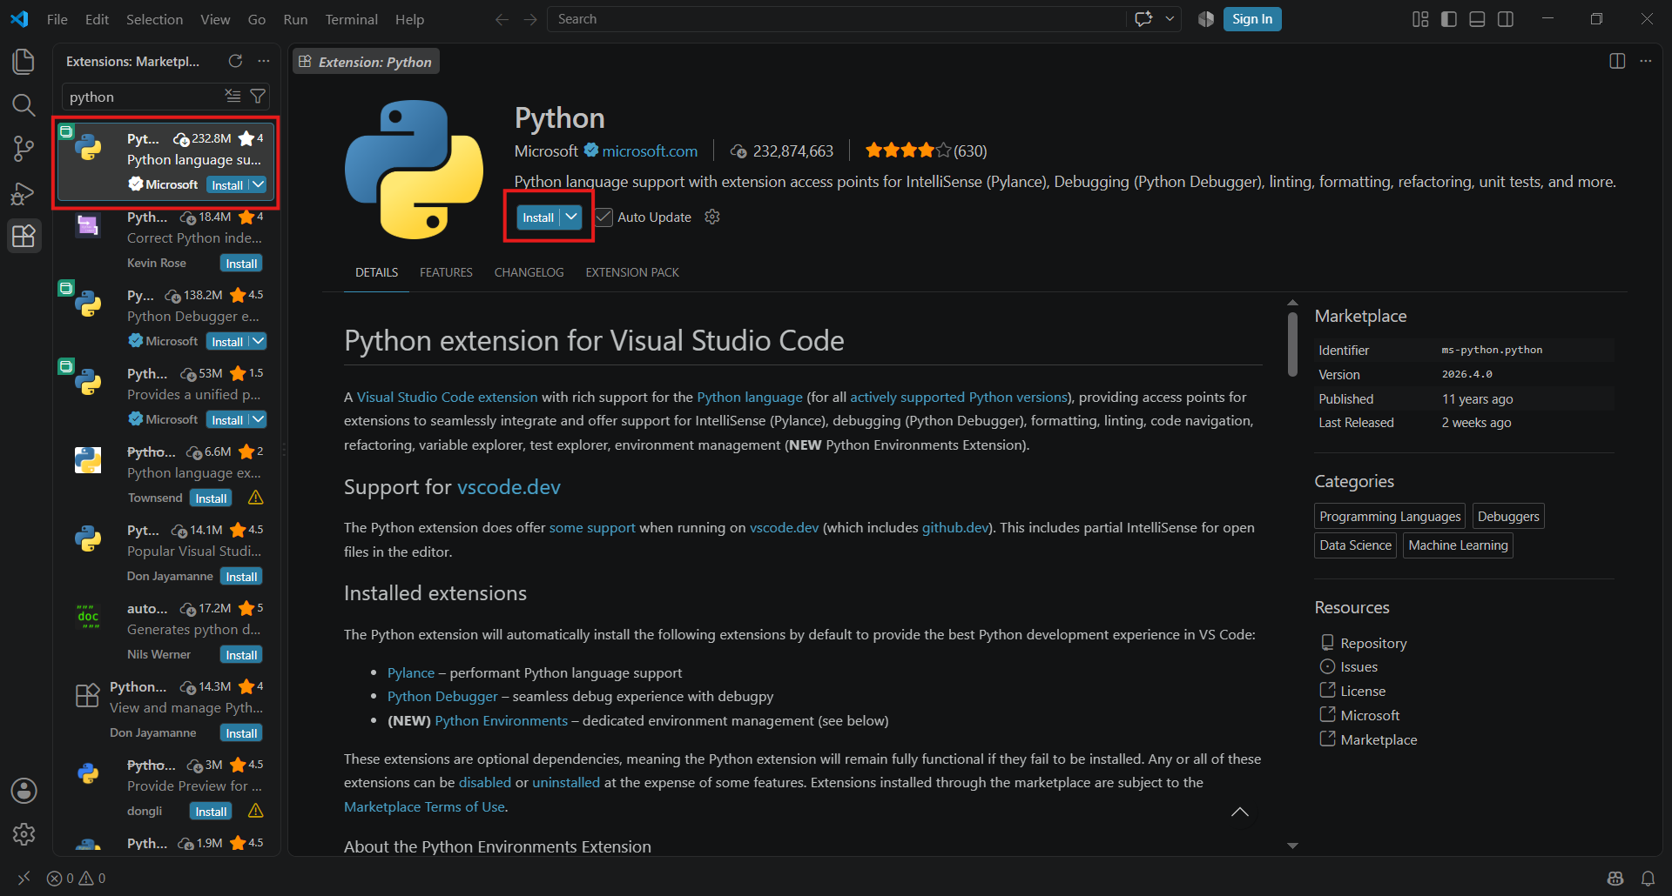Clear the extensions search results

[233, 96]
